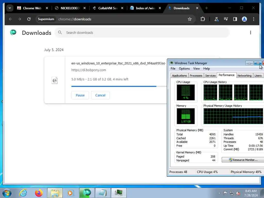The height and width of the screenshot is (198, 264).
Task: Click the Search downloads field
Action: (x=142, y=32)
